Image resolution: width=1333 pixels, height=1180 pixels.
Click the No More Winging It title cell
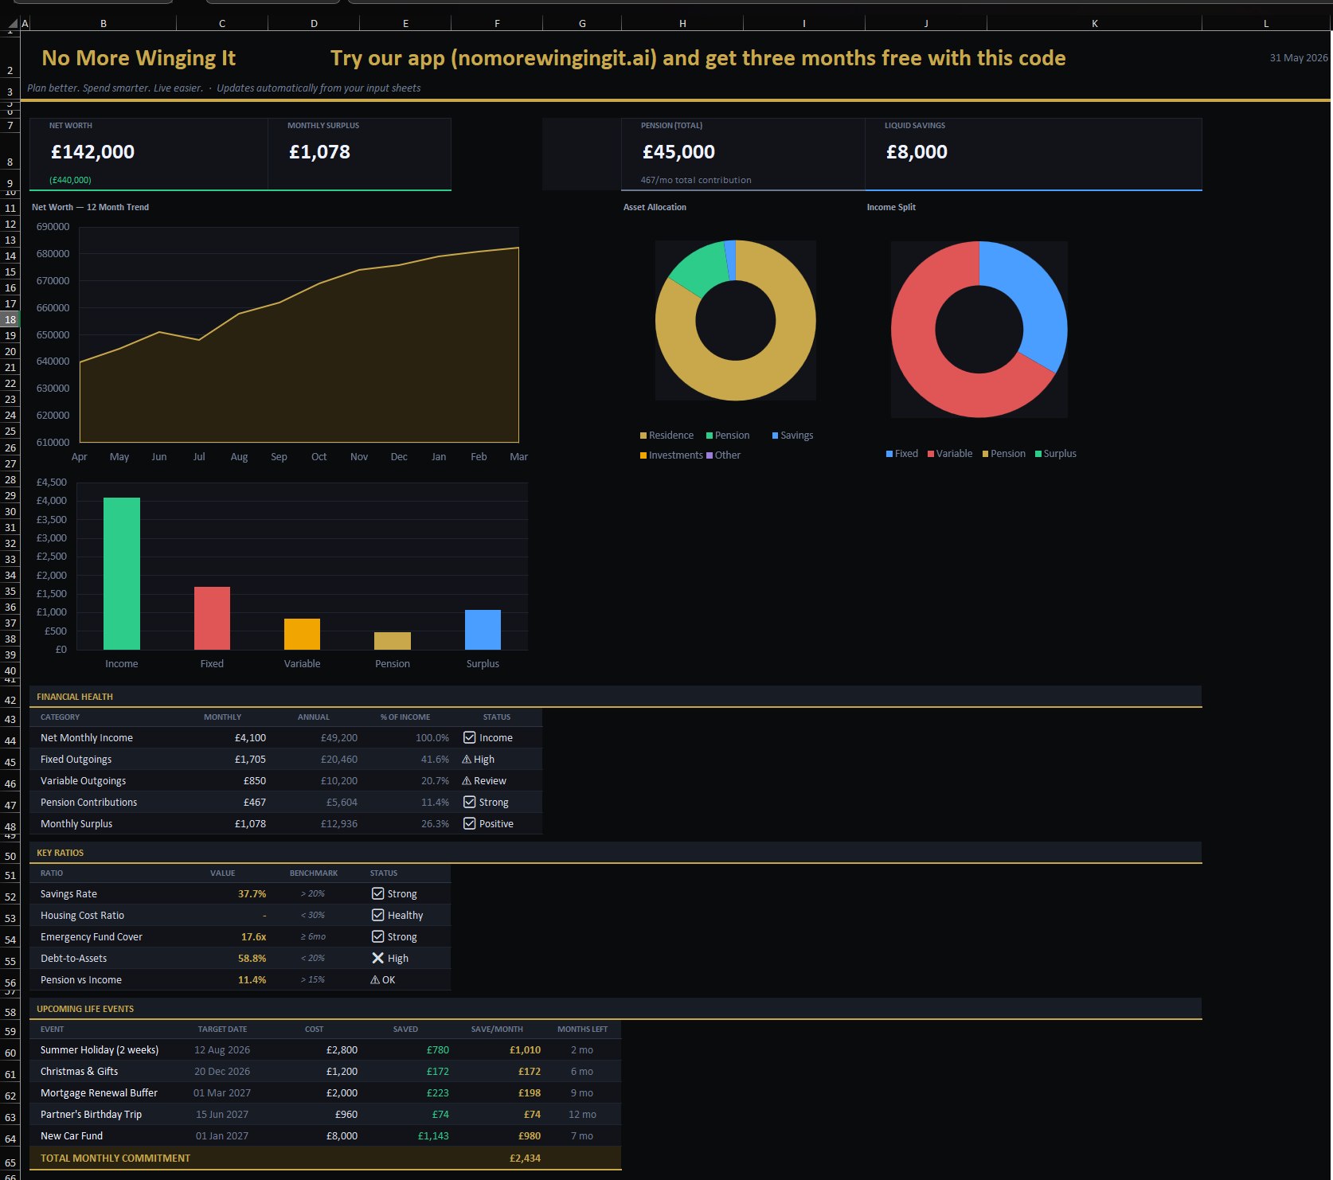point(139,58)
